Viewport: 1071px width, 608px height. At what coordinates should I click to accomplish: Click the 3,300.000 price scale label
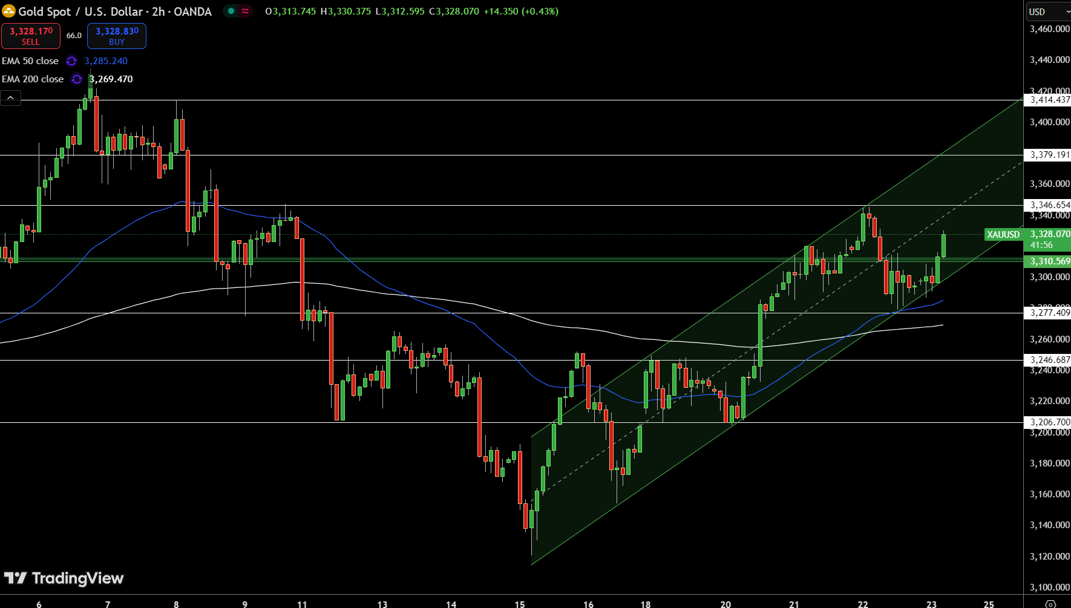(x=1049, y=277)
